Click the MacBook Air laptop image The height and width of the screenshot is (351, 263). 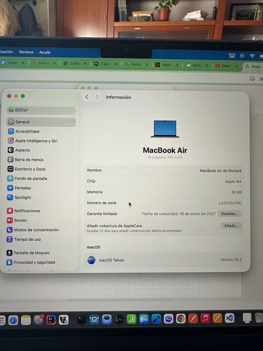(165, 129)
